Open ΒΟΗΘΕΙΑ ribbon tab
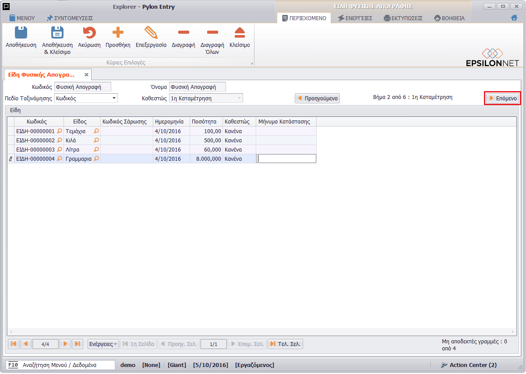 pyautogui.click(x=449, y=18)
